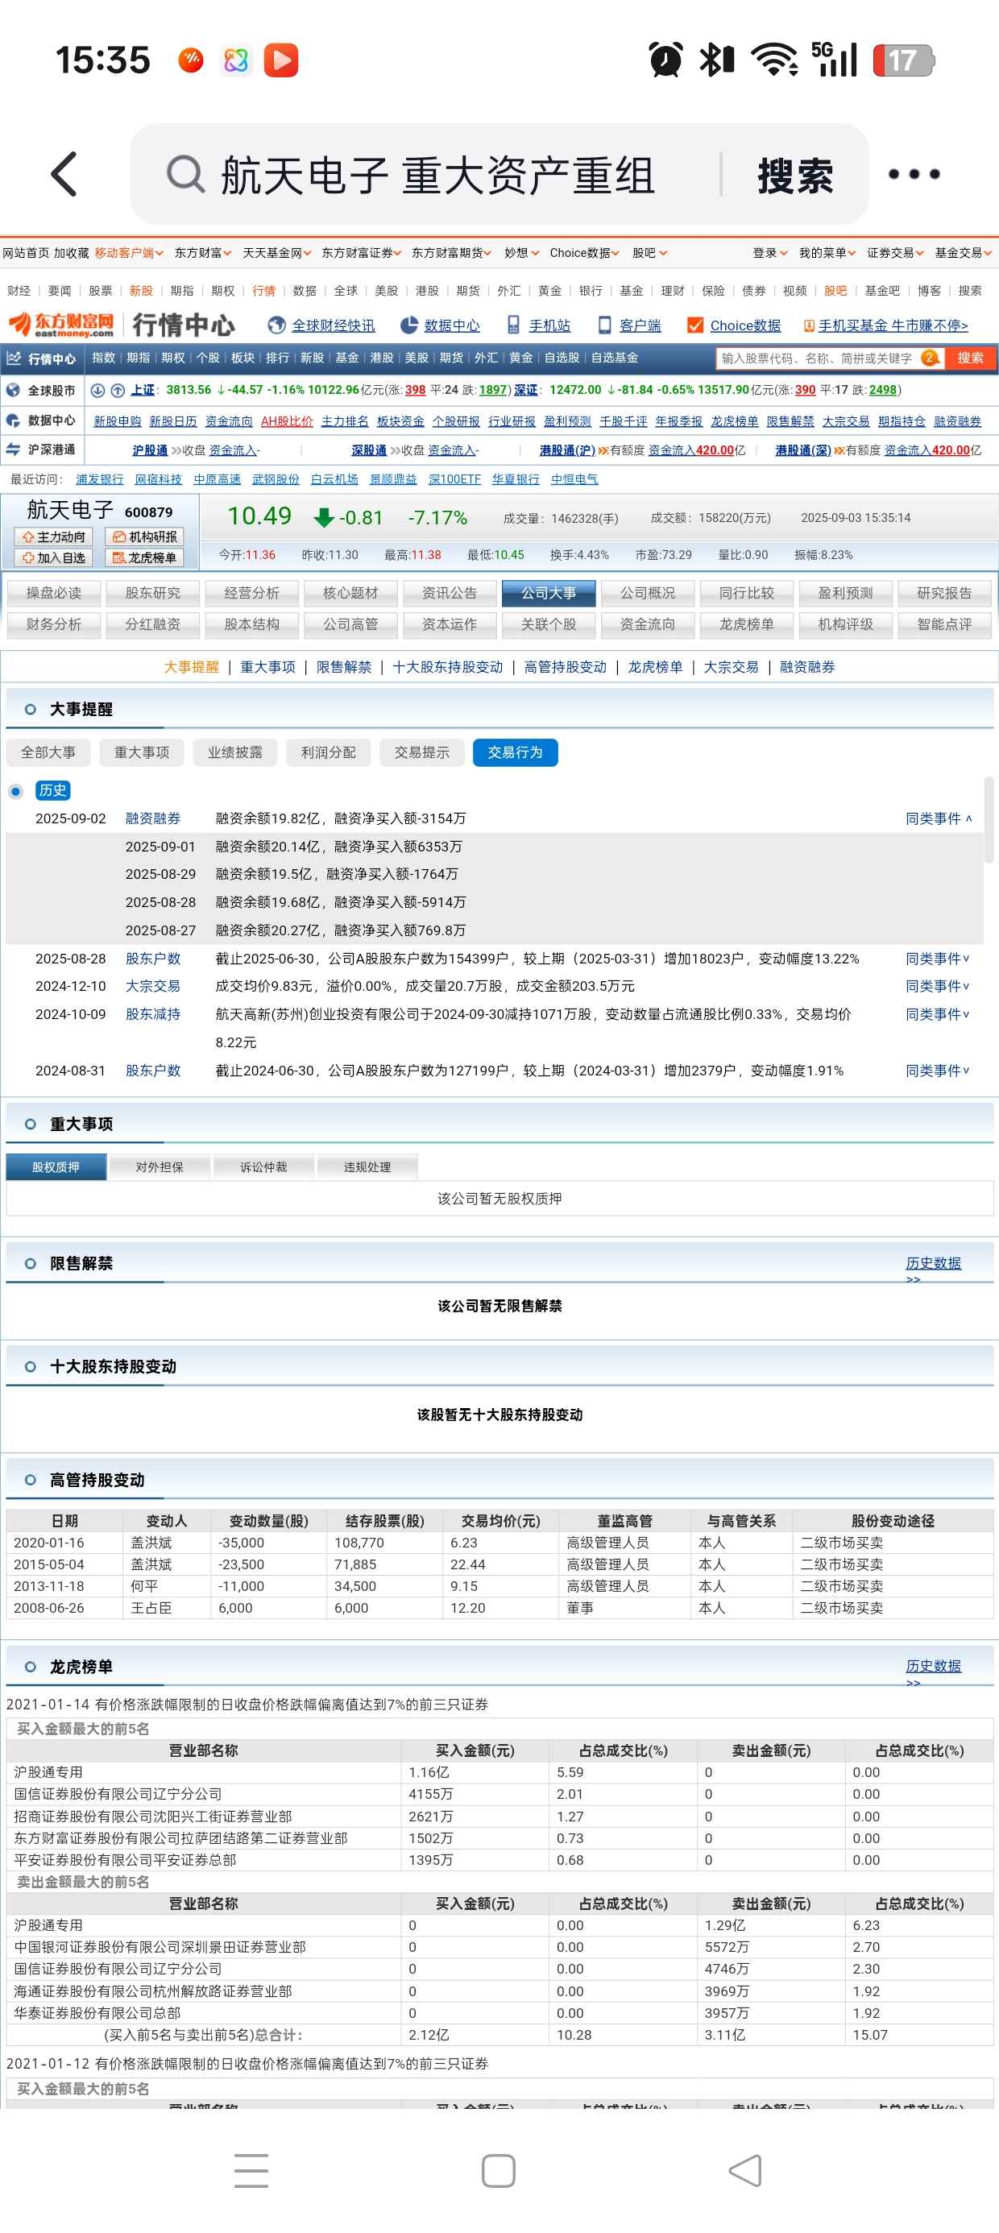This screenshot has width=999, height=2233.
Task: Open 手机买基金 牛市赚不停 link
Action: coord(893,325)
